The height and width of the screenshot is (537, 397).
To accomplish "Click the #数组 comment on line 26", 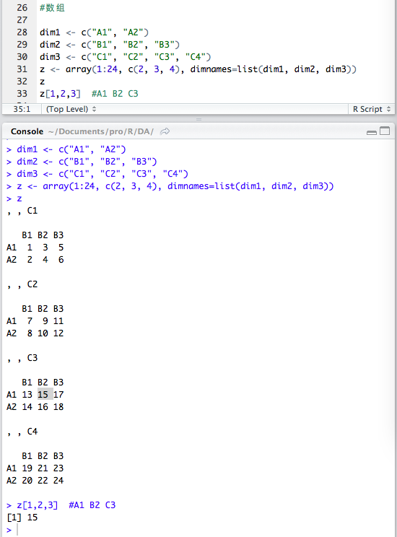I will 52,8.
